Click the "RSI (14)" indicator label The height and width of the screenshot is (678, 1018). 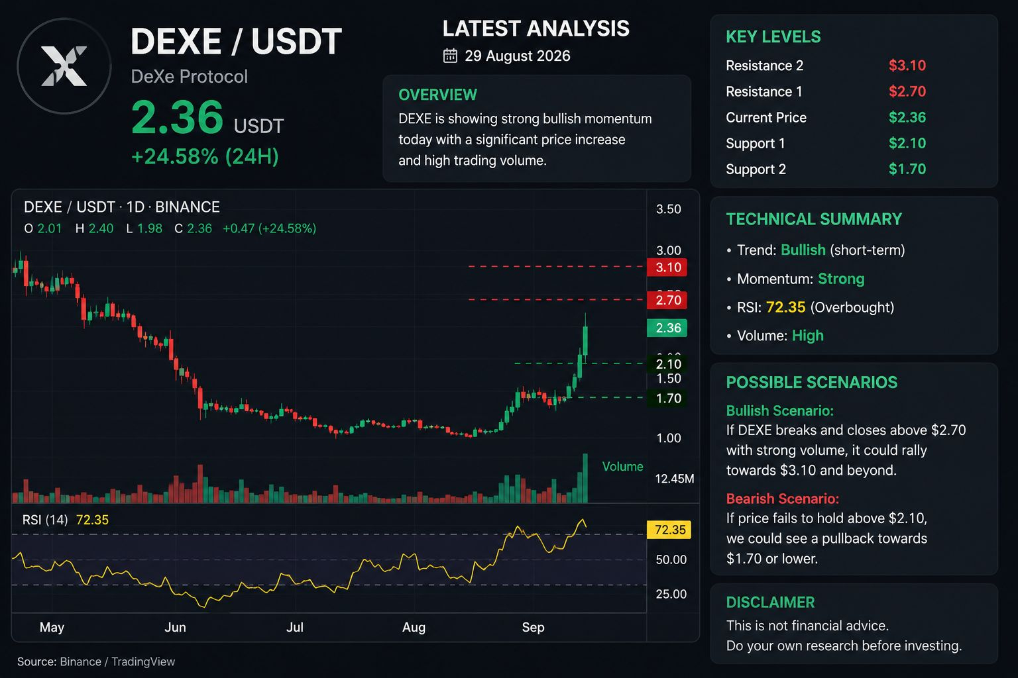[45, 520]
